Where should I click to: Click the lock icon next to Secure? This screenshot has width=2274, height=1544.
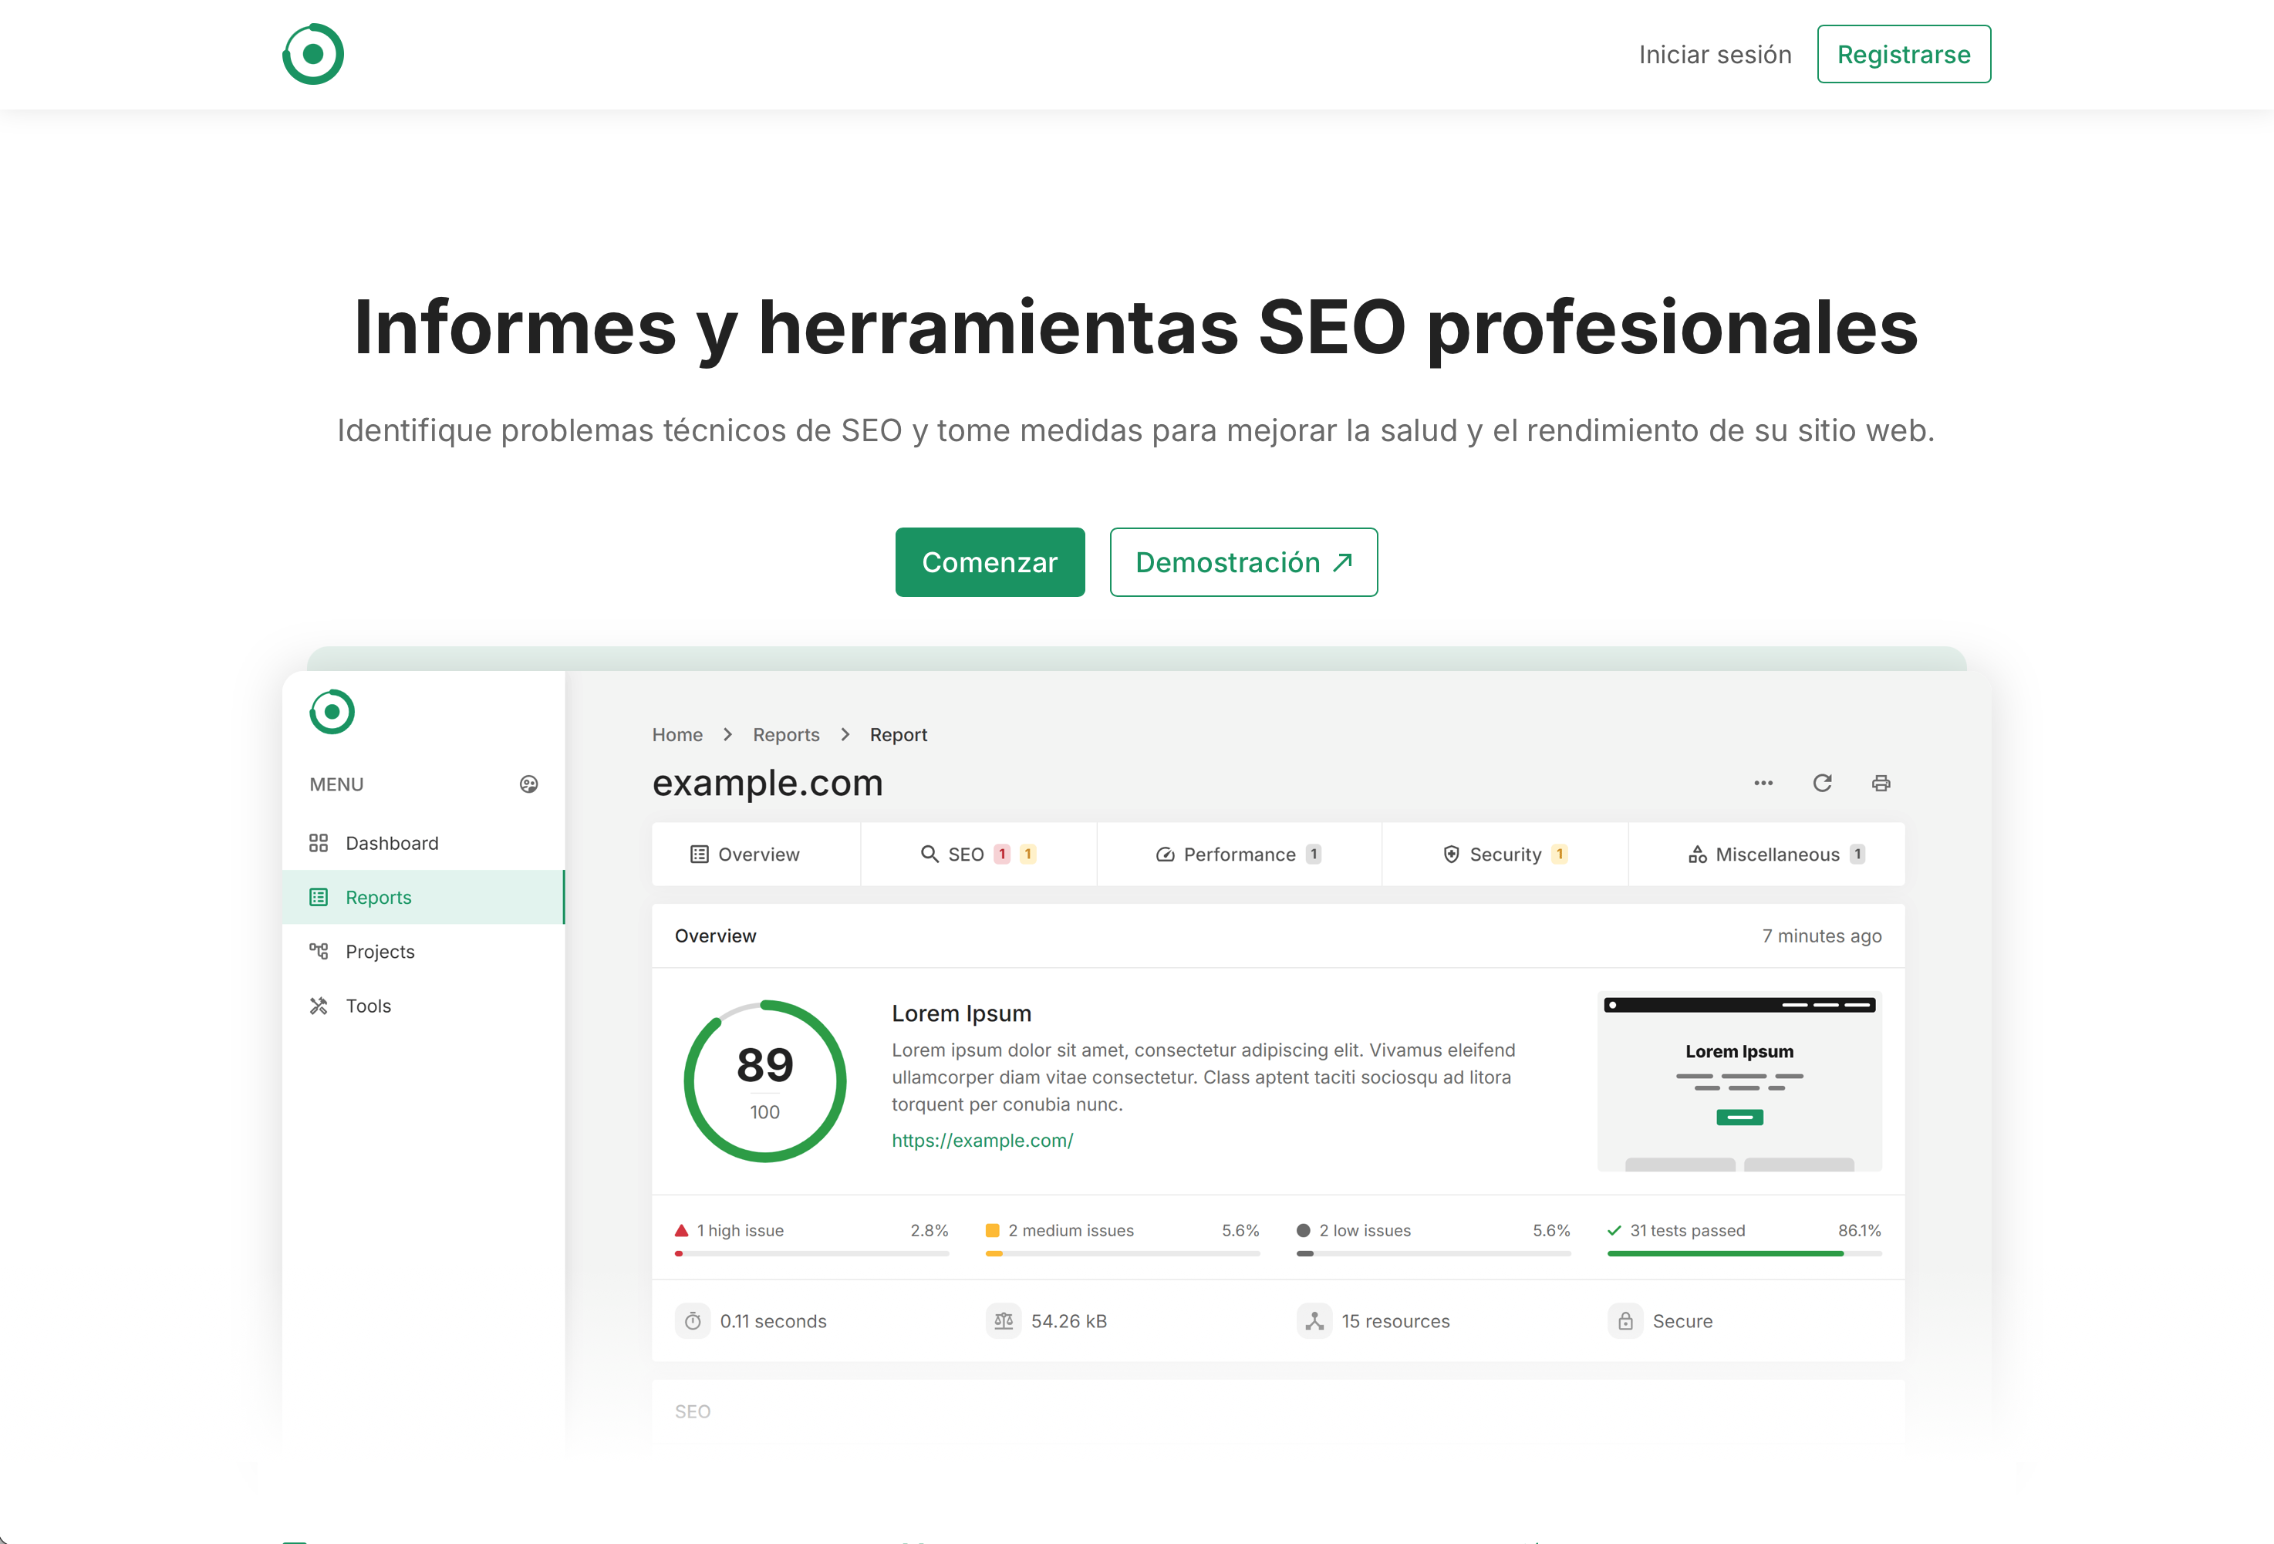pyautogui.click(x=1625, y=1321)
